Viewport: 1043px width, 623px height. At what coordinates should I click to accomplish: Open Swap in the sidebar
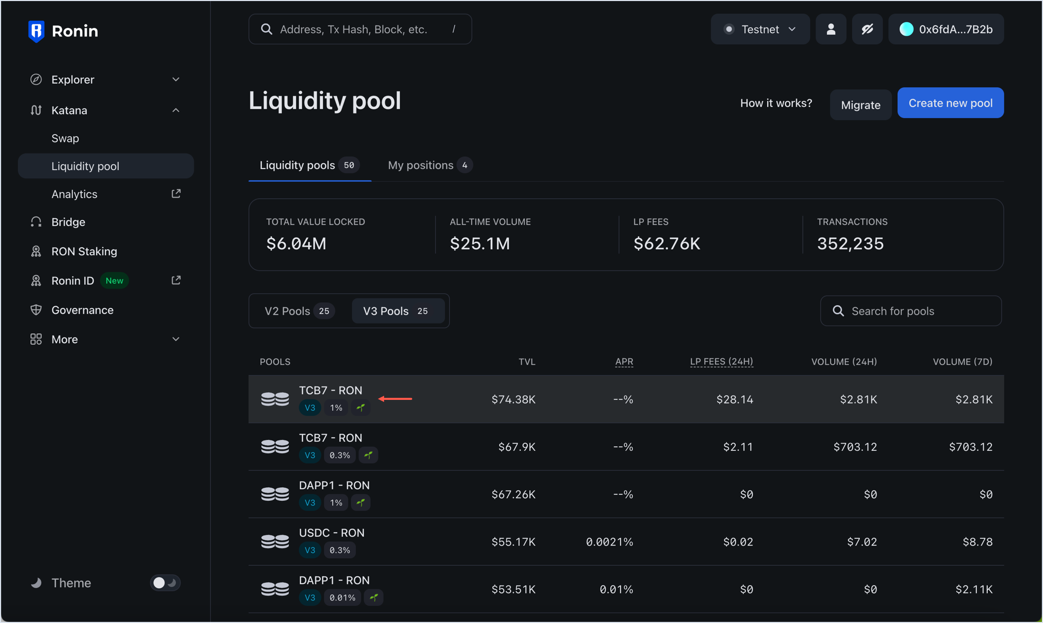coord(65,138)
